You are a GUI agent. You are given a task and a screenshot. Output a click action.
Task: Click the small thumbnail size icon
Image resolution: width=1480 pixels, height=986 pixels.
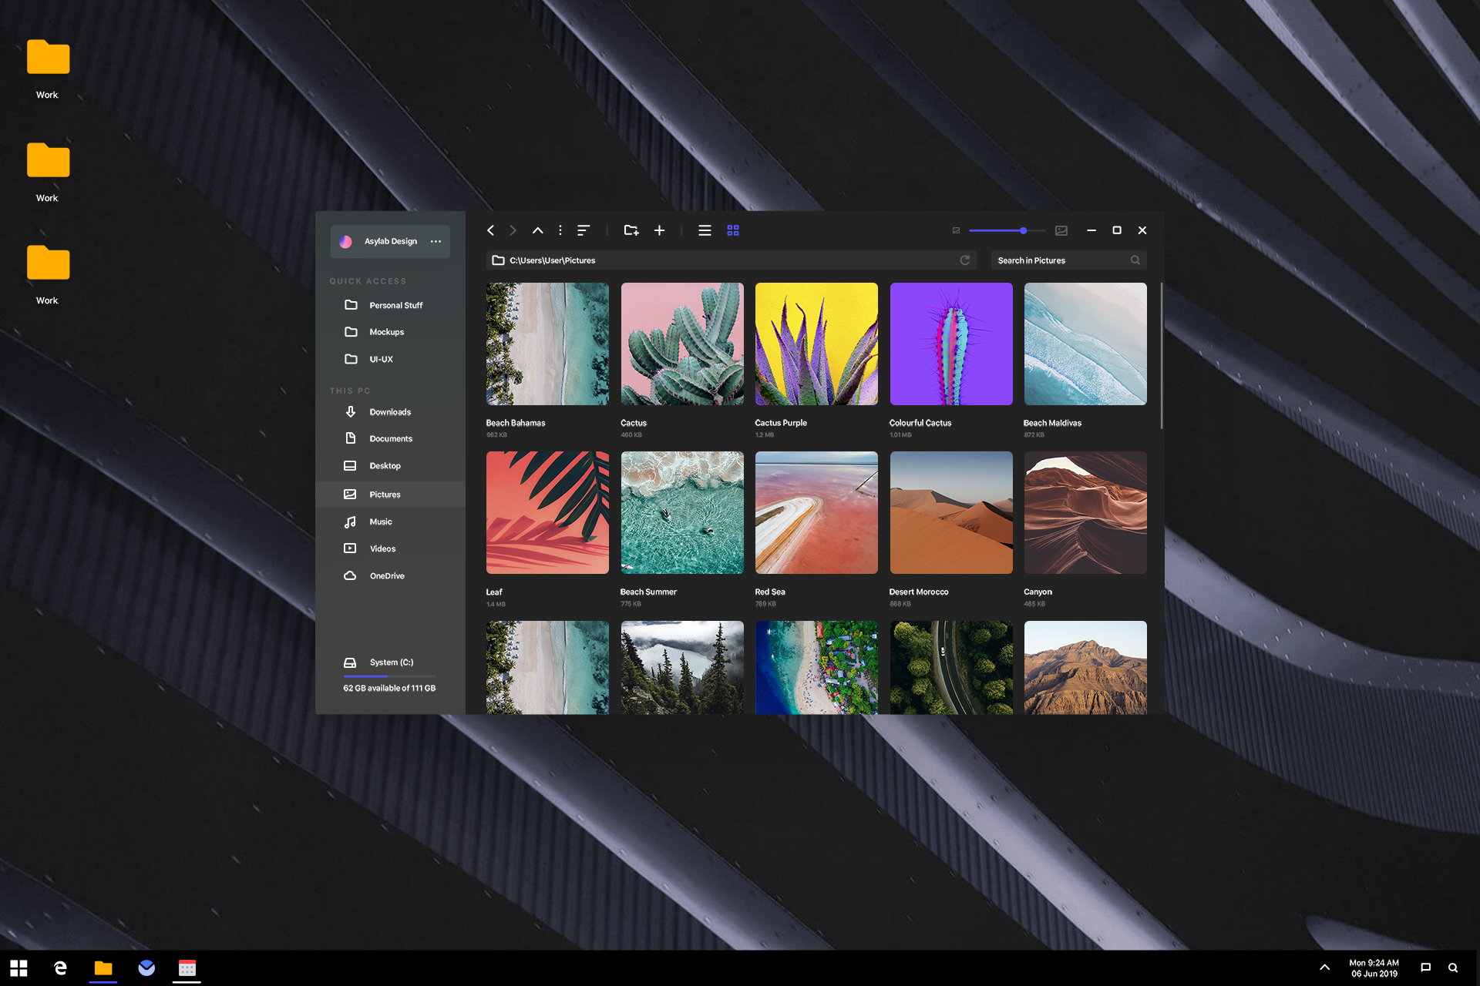coord(956,230)
